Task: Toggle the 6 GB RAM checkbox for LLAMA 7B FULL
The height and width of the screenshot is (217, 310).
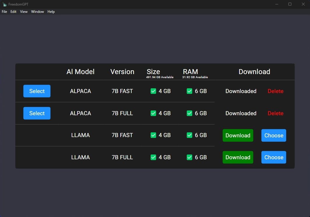Action: pos(189,157)
